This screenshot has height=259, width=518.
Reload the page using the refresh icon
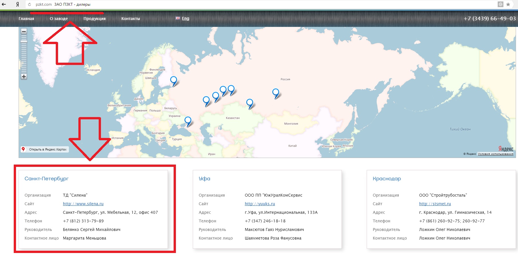point(29,5)
